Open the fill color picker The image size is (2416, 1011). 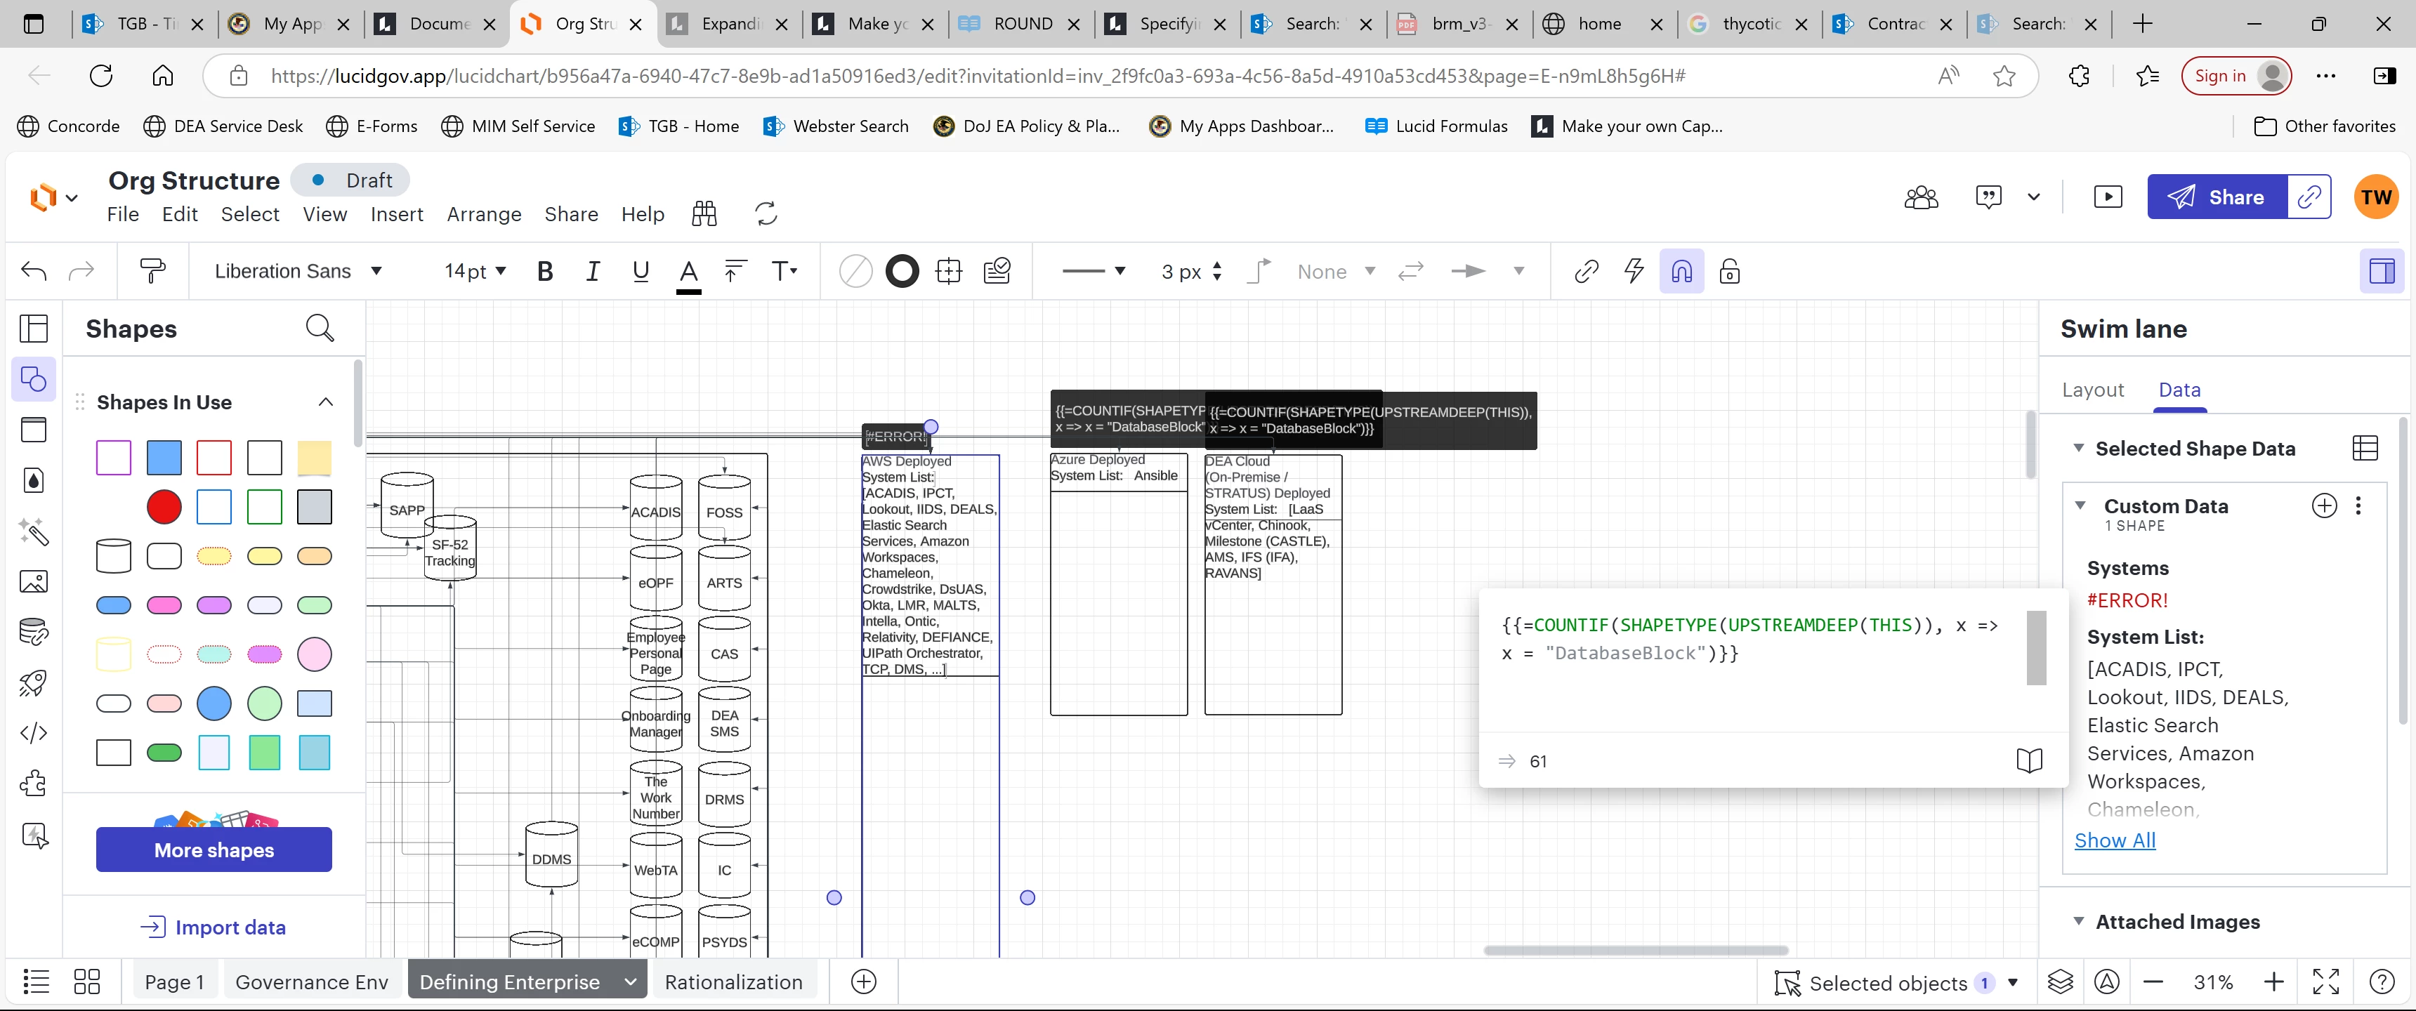pos(855,272)
